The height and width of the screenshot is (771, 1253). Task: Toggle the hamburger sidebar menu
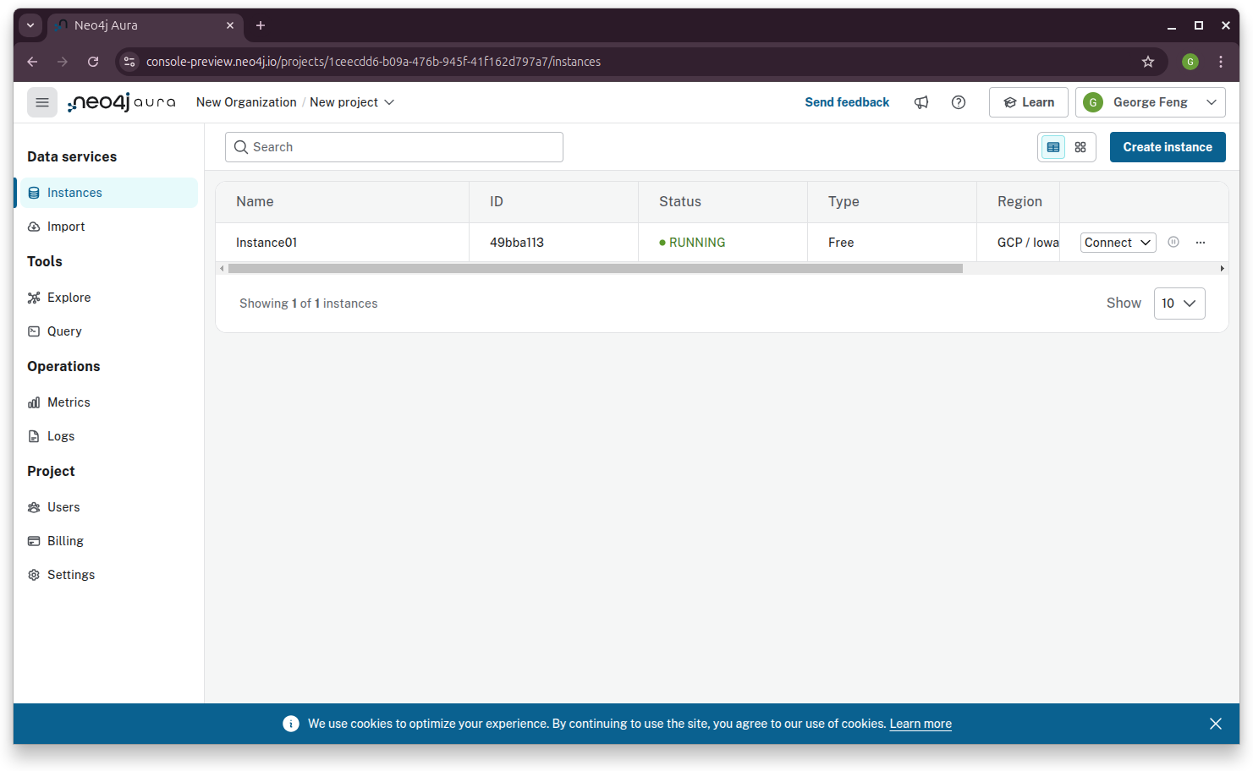point(42,102)
